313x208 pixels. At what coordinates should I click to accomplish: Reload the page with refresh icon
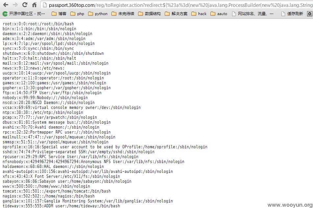pyautogui.click(x=25, y=5)
